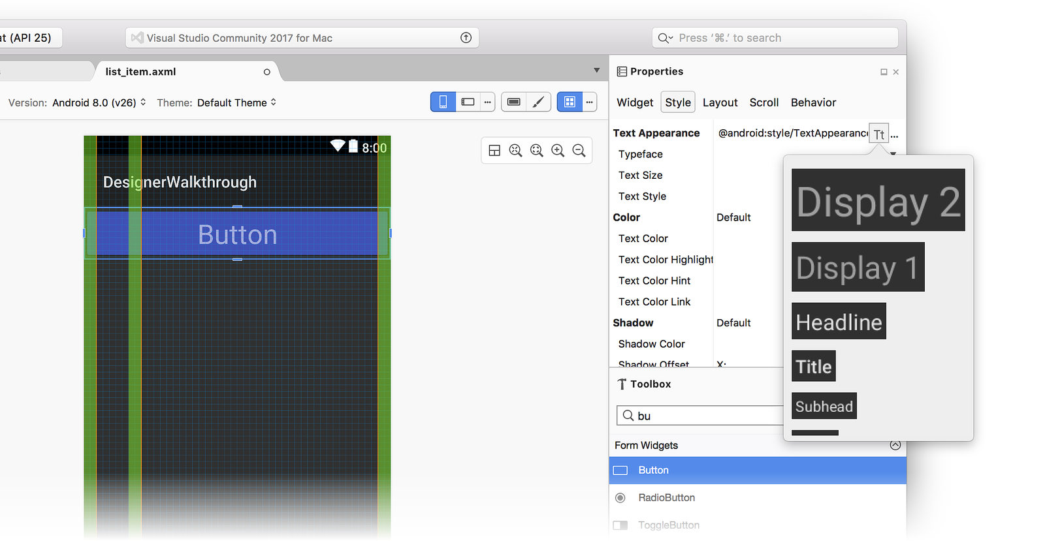The image size is (1045, 541).
Task: Switch designer to landscape orientation
Action: point(468,102)
